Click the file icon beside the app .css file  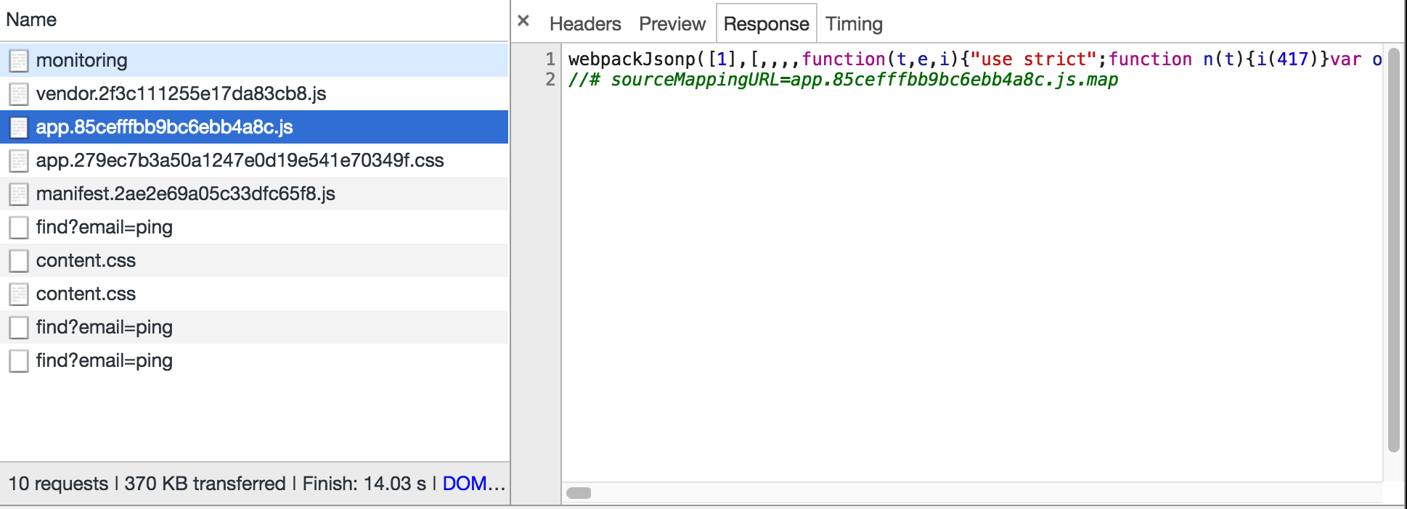click(x=19, y=160)
